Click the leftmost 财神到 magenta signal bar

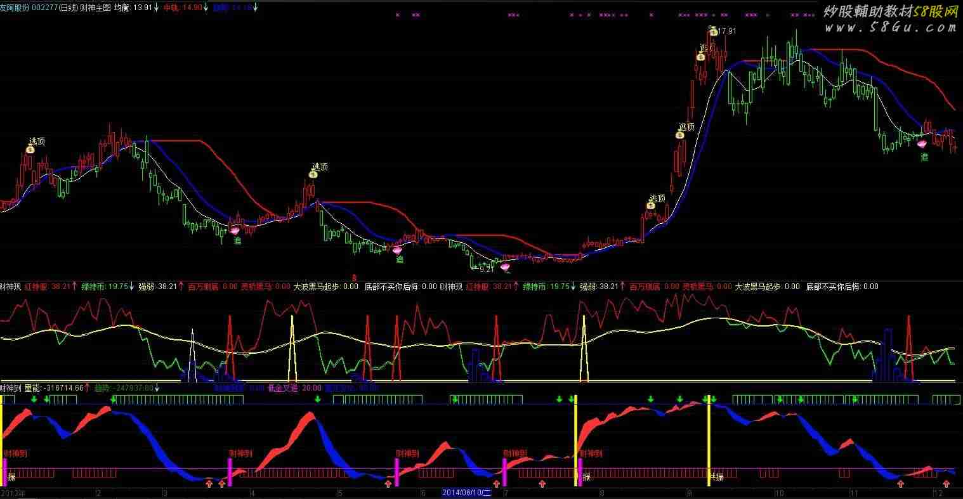[x=4, y=472]
